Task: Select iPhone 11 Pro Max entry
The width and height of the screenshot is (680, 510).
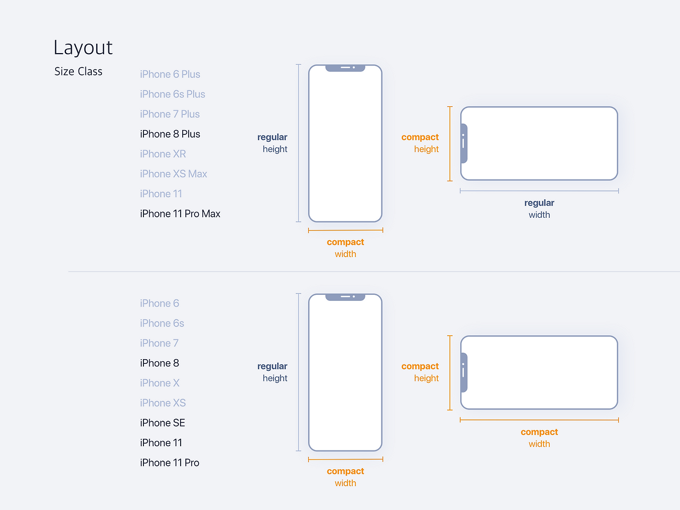Action: pos(180,214)
